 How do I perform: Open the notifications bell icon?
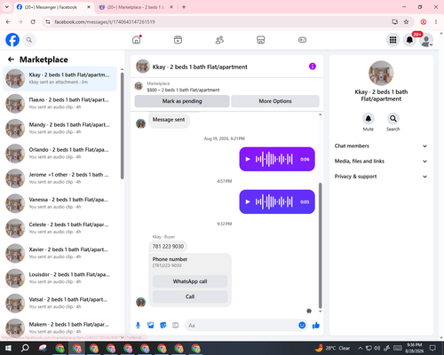(x=409, y=40)
